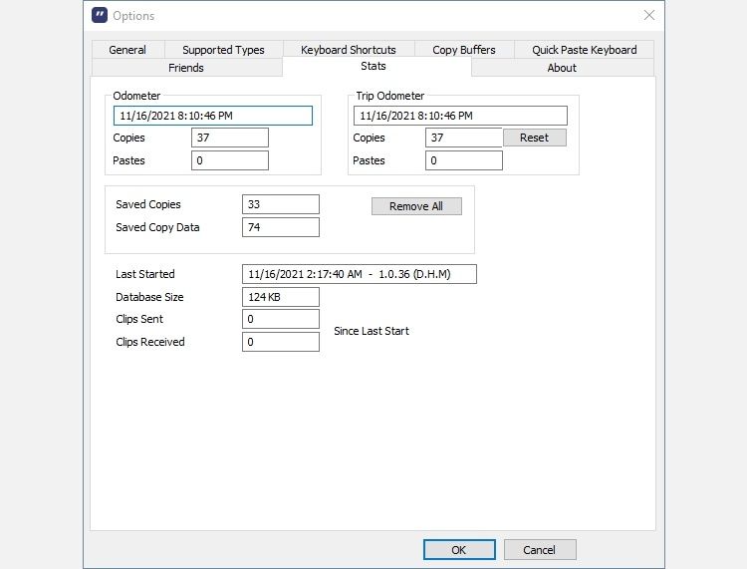Screen dimensions: 747x569
Task: Click the Saved Copy Data field
Action: click(x=281, y=227)
